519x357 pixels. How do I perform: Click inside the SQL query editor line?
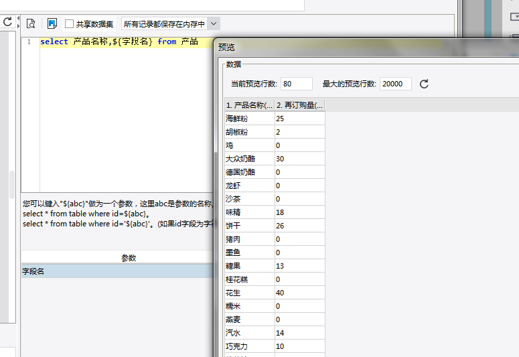[x=127, y=42]
